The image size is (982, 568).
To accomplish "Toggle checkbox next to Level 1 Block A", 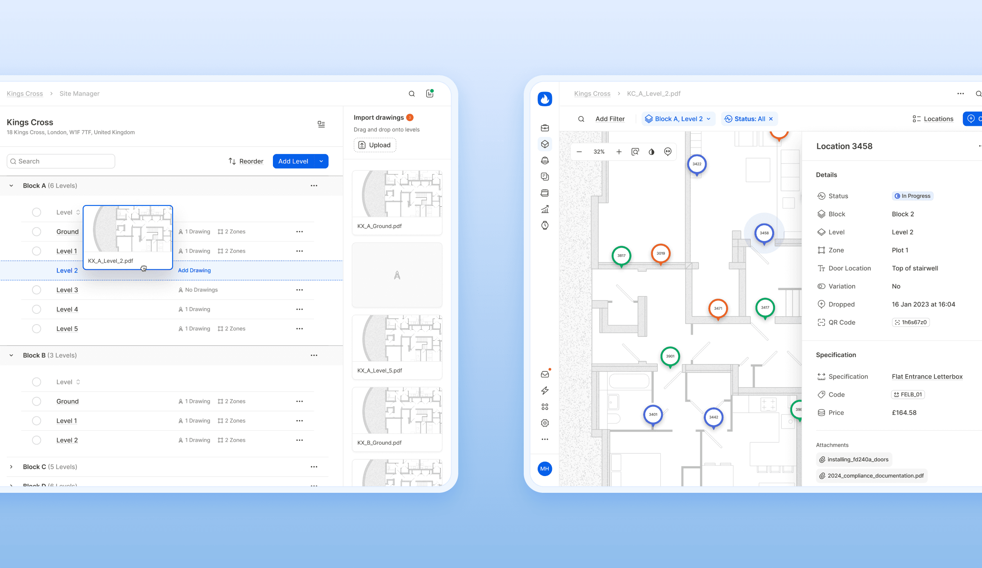I will [x=36, y=250].
